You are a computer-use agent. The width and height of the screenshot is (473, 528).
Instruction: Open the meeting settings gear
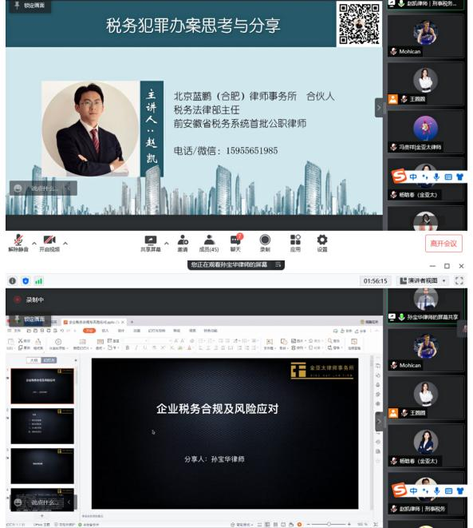pos(321,240)
